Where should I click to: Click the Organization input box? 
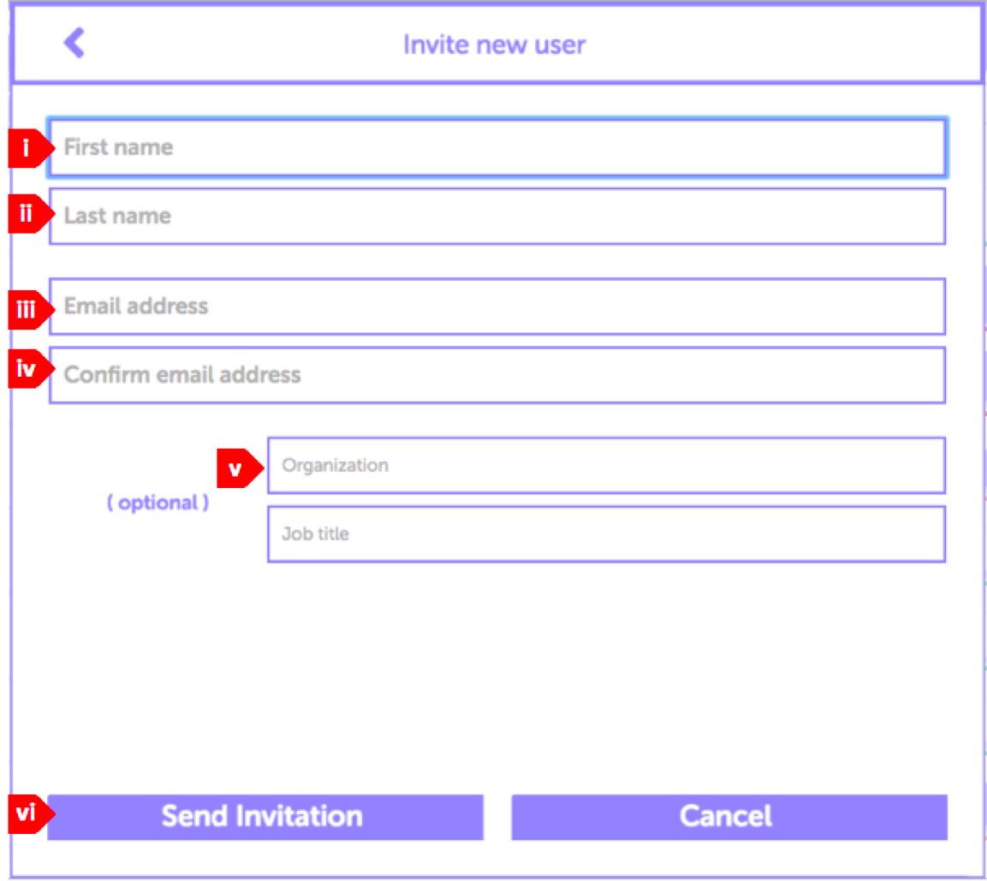pyautogui.click(x=606, y=465)
